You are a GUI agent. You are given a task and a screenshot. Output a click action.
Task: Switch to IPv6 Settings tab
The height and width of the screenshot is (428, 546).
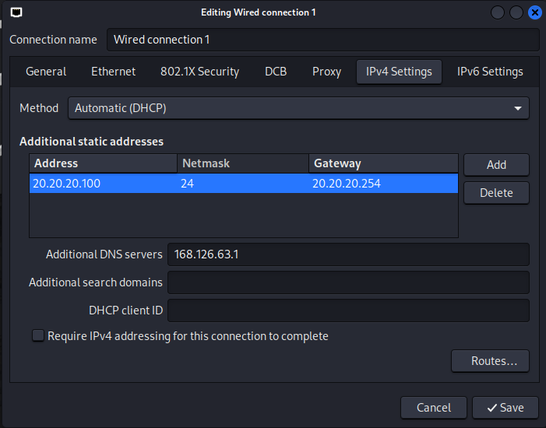coord(490,72)
